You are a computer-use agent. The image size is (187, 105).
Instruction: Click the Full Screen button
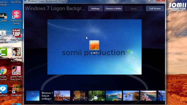pyautogui.click(x=155, y=8)
